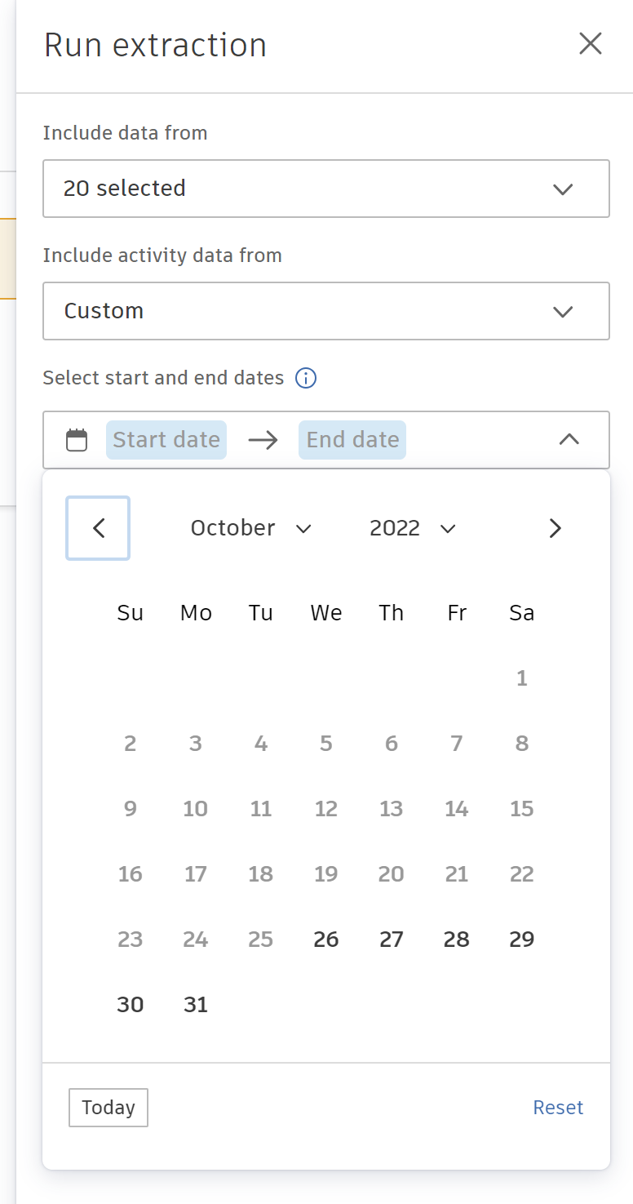Click the dropdown arrow on Include data from
Image resolution: width=633 pixels, height=1204 pixels.
point(562,189)
